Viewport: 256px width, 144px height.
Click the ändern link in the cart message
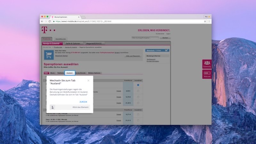click(x=117, y=52)
